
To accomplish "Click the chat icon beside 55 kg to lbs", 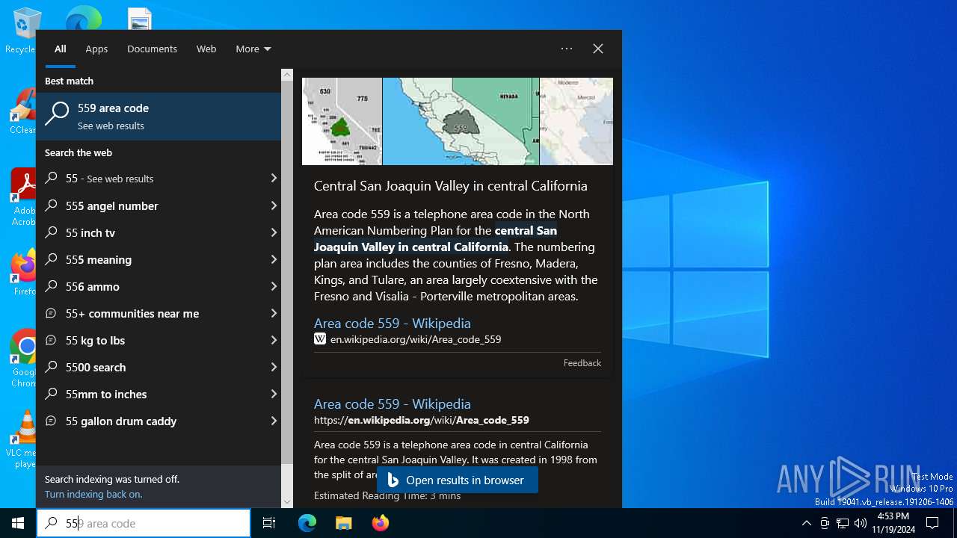I will (x=51, y=340).
